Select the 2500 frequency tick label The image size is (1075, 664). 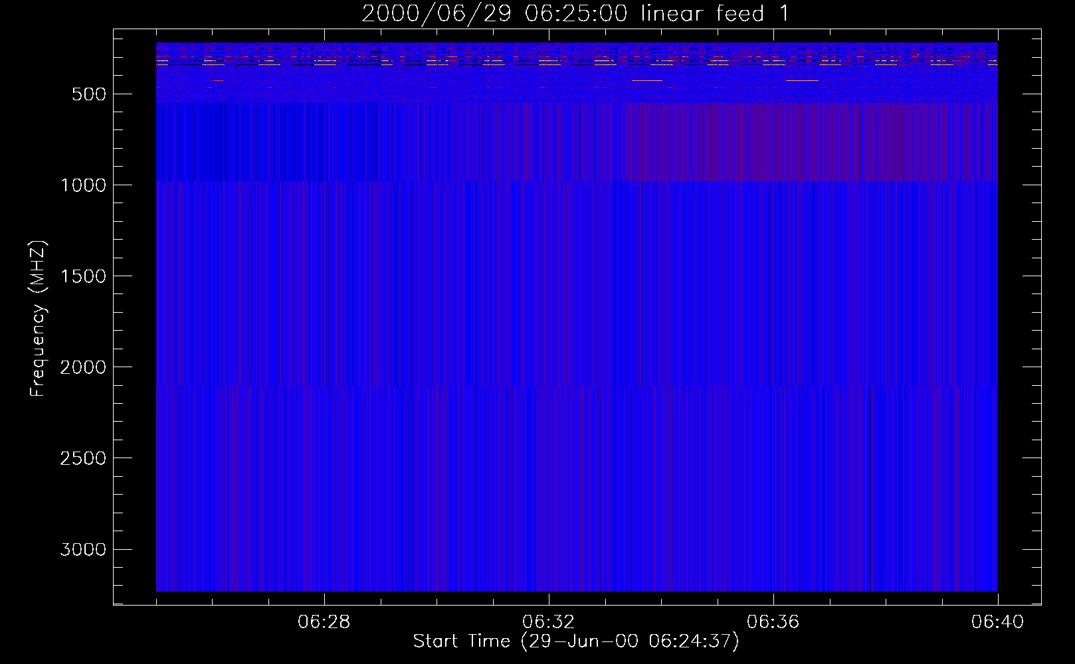[83, 458]
